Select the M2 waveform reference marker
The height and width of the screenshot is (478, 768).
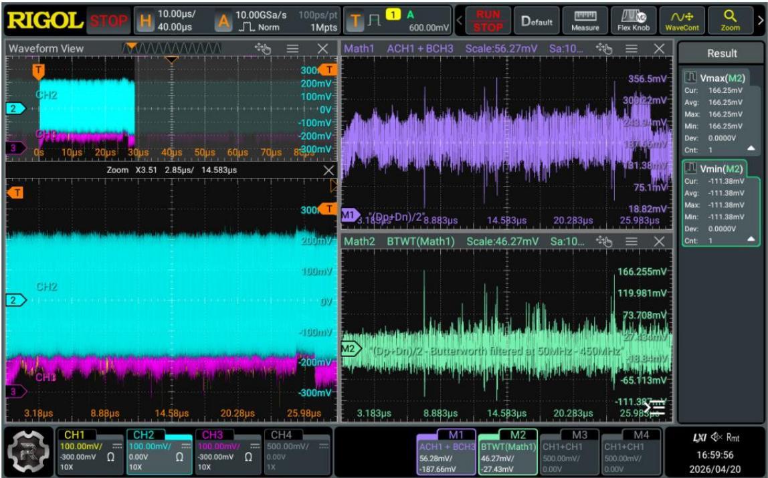350,348
